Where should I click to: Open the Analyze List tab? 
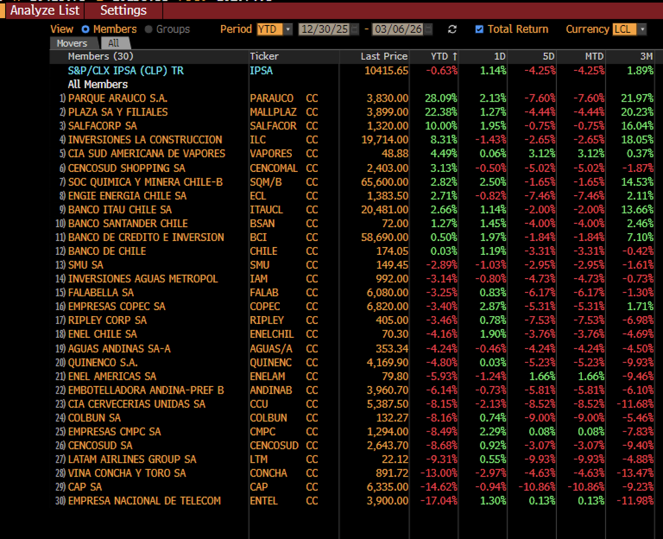[45, 11]
